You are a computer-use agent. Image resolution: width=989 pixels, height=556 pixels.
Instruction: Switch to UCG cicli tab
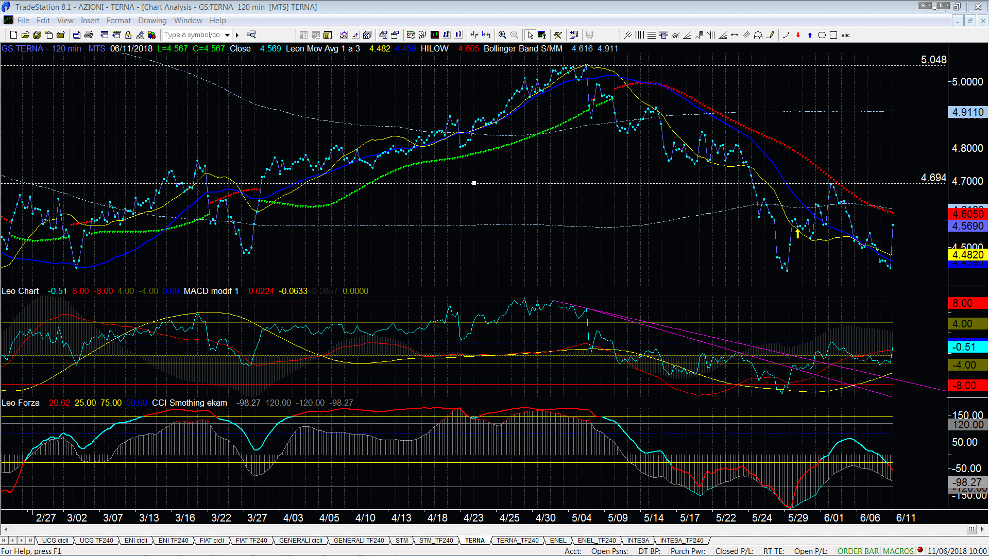[x=55, y=541]
